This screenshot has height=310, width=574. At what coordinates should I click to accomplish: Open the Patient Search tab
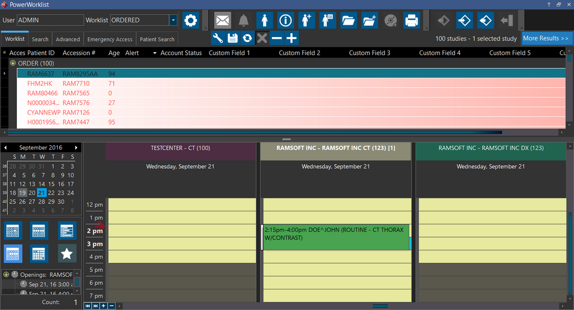pyautogui.click(x=157, y=39)
